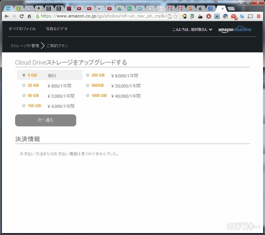This screenshot has width=265, height=235.
Task: Click the 無料 label of the 5 GB plan
Action: [52, 76]
